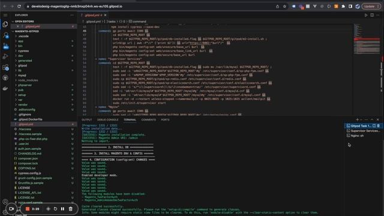384x216 pixels.
Task: Click the browser Update button
Action: [371, 7]
